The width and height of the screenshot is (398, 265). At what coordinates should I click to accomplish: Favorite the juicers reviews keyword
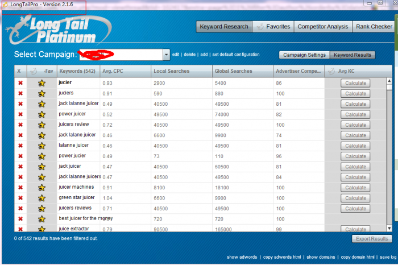point(42,208)
